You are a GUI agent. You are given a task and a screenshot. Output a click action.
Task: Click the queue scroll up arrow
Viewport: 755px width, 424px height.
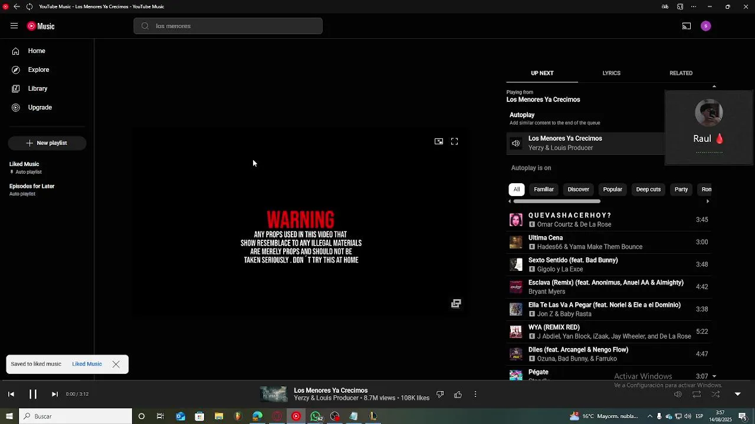pyautogui.click(x=714, y=87)
